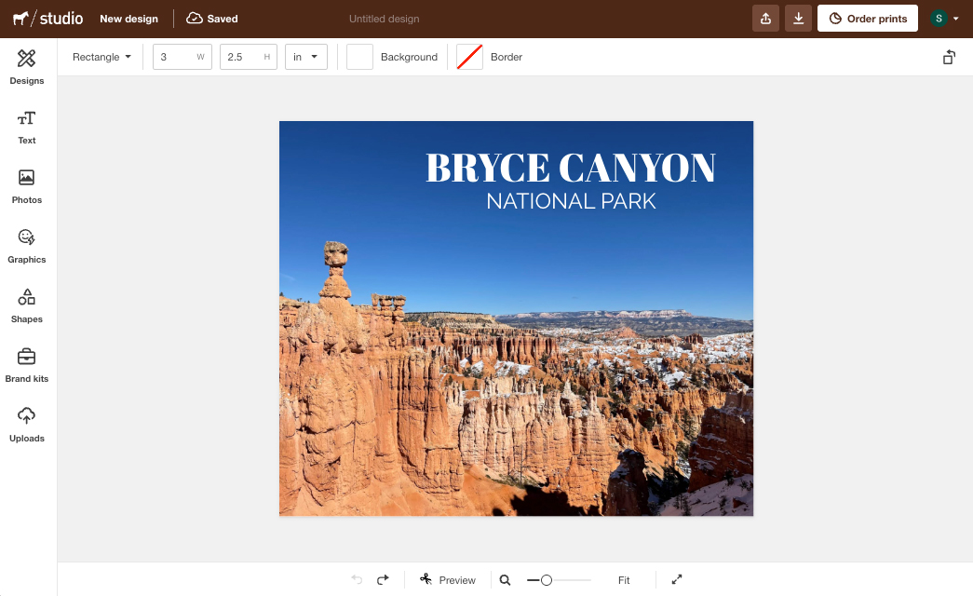The width and height of the screenshot is (973, 596).
Task: Download the design
Action: 798,18
